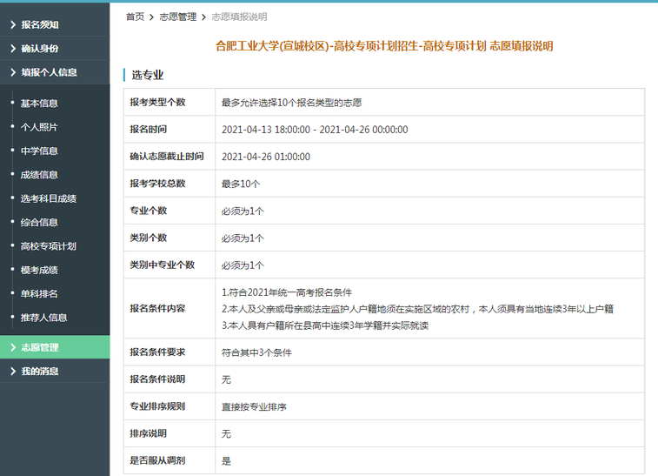Select 成绩信息 in the left menu

pyautogui.click(x=39, y=175)
